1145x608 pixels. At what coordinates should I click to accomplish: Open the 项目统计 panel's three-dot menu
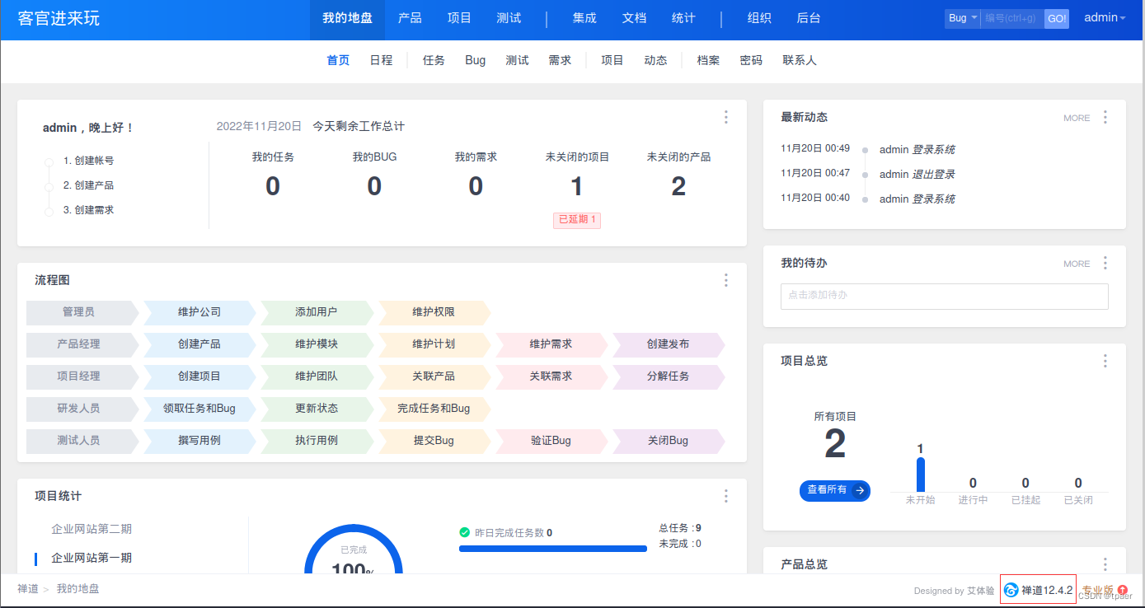pyautogui.click(x=726, y=496)
